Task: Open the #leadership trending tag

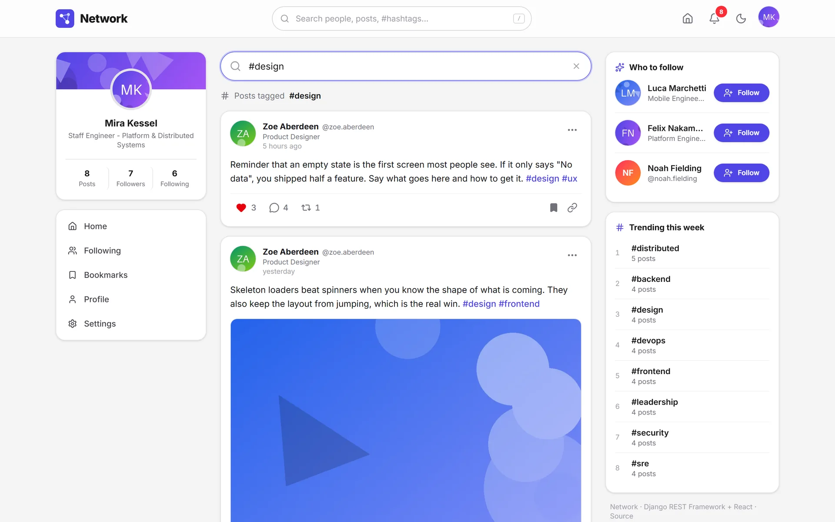Action: [x=692, y=407]
